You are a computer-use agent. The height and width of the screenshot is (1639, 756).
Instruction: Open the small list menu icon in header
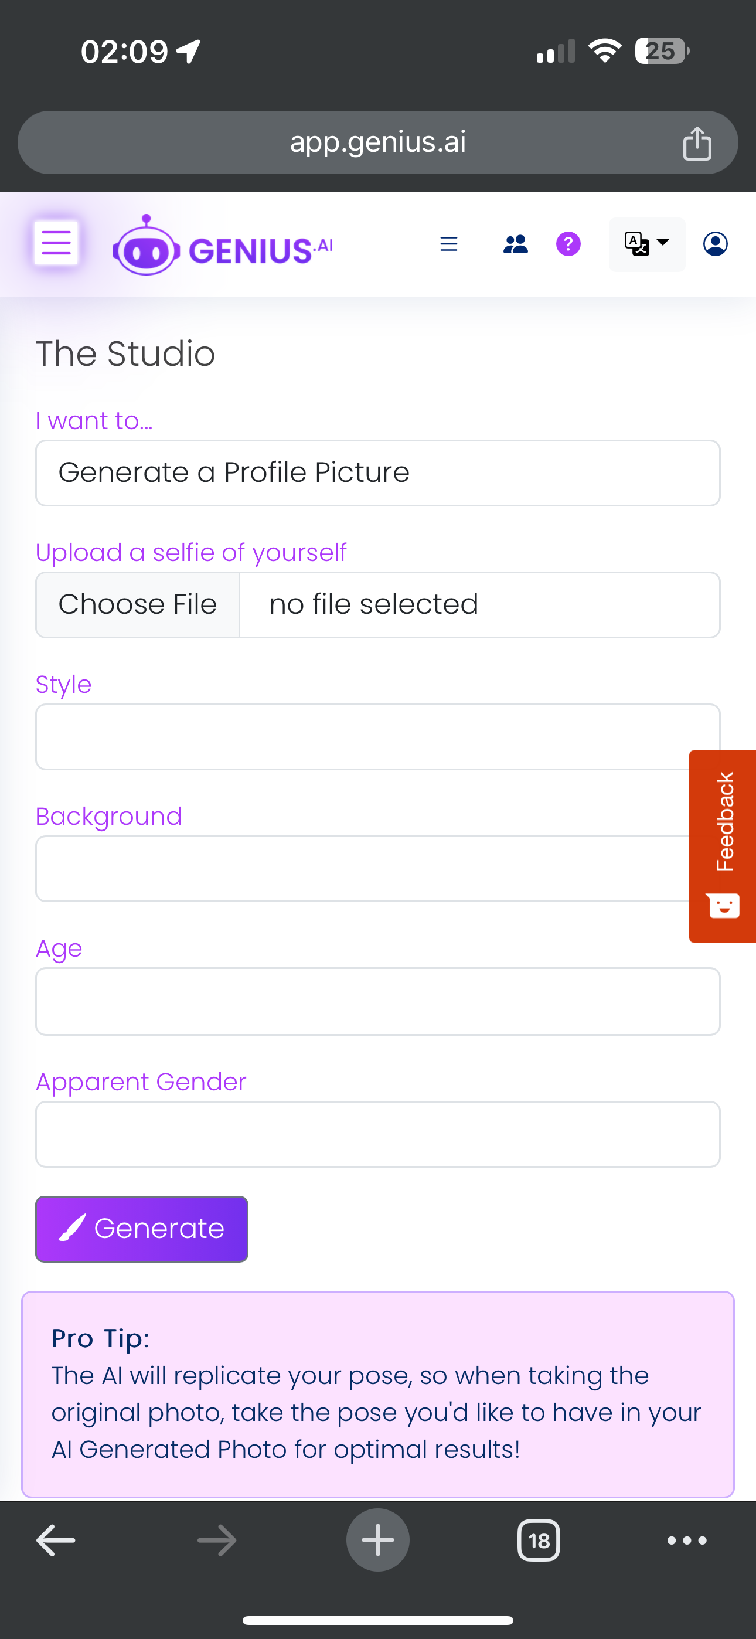coord(449,244)
